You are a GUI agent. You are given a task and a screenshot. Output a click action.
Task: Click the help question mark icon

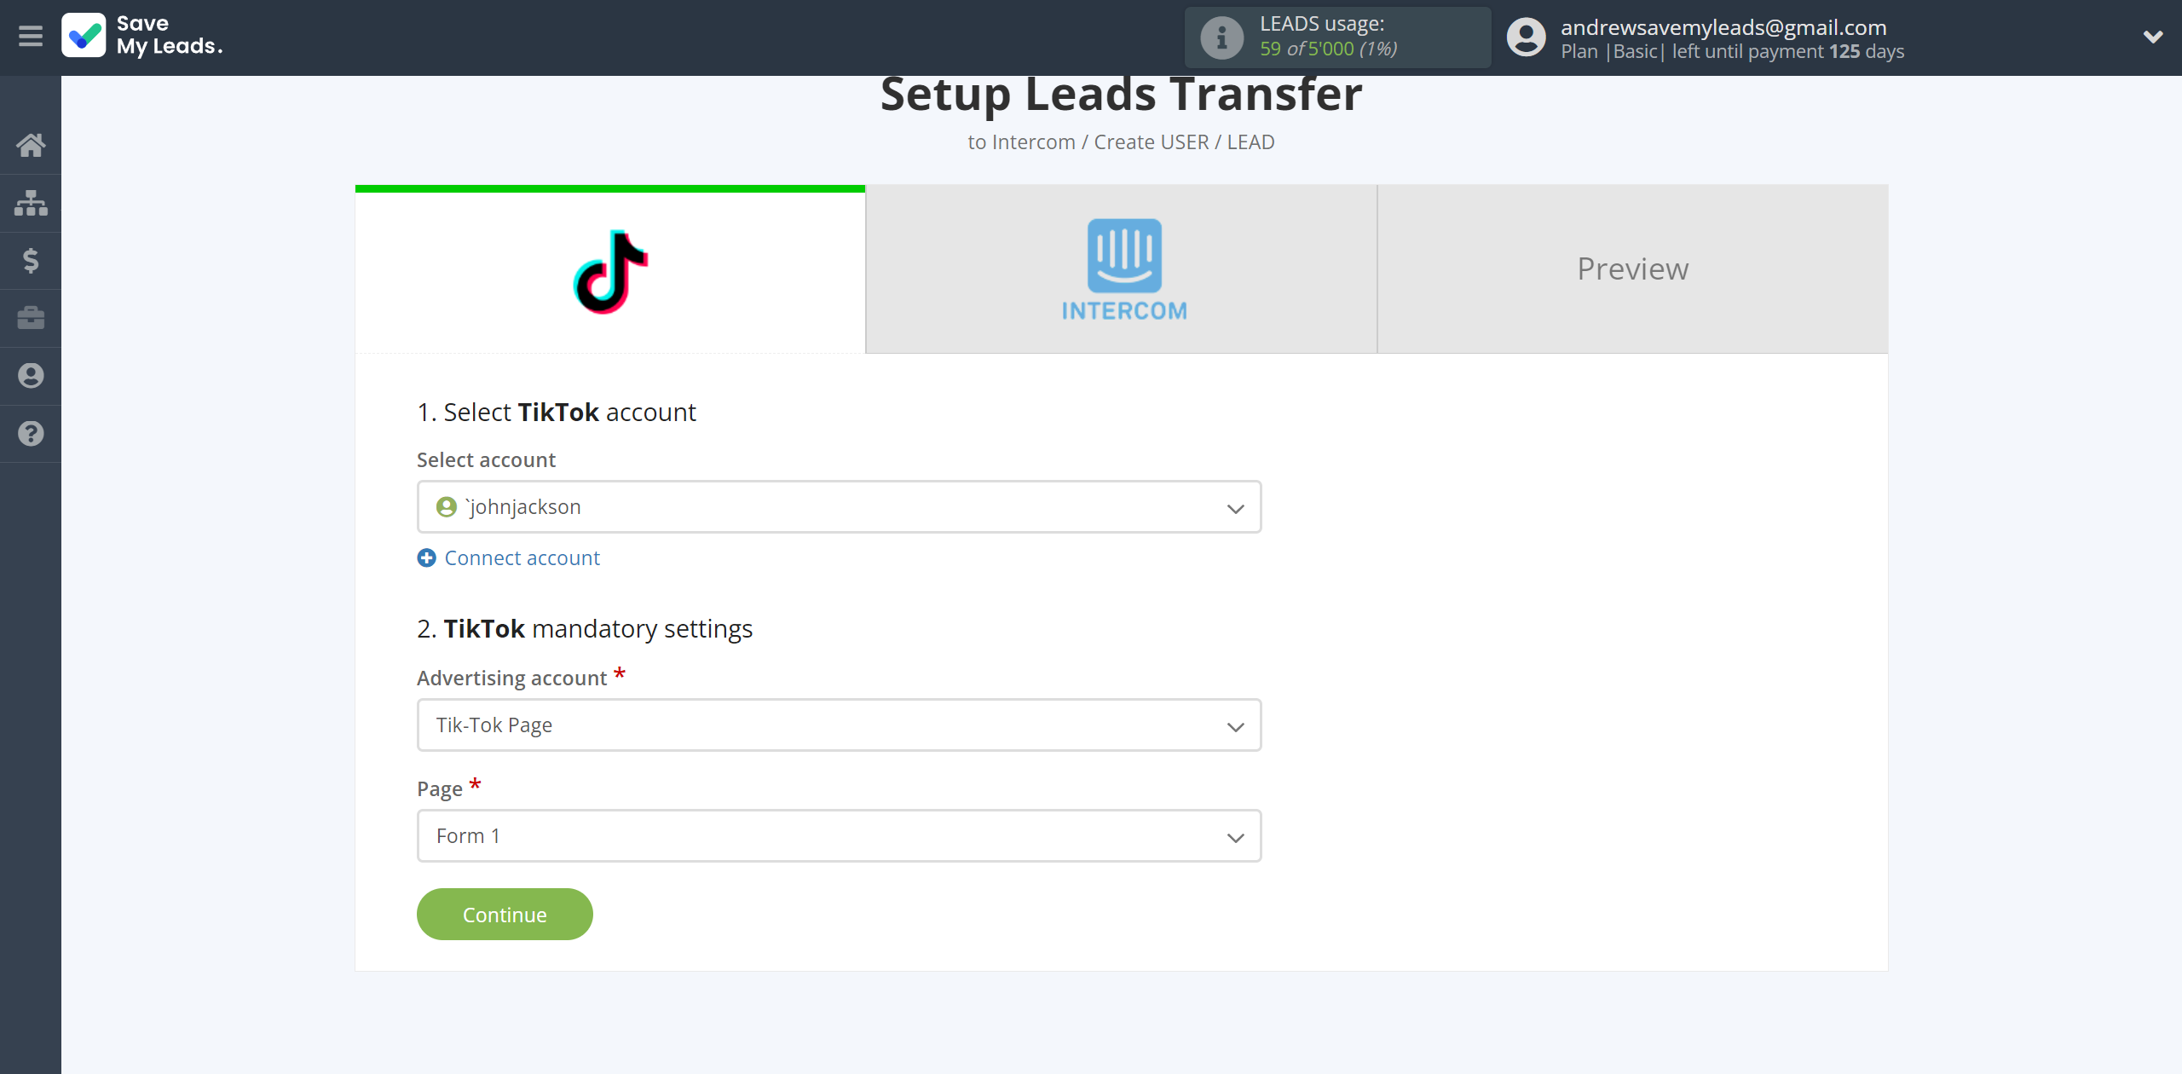point(31,433)
